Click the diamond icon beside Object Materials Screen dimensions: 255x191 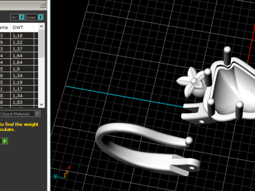[37, 114]
